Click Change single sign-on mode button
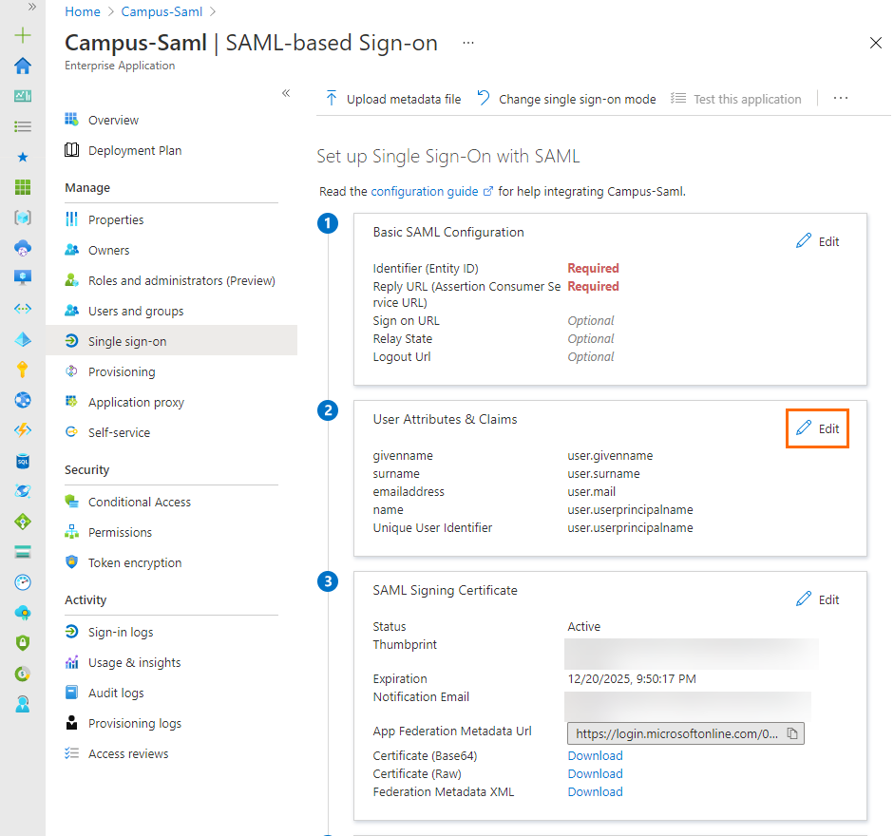Image resolution: width=894 pixels, height=836 pixels. click(x=566, y=99)
